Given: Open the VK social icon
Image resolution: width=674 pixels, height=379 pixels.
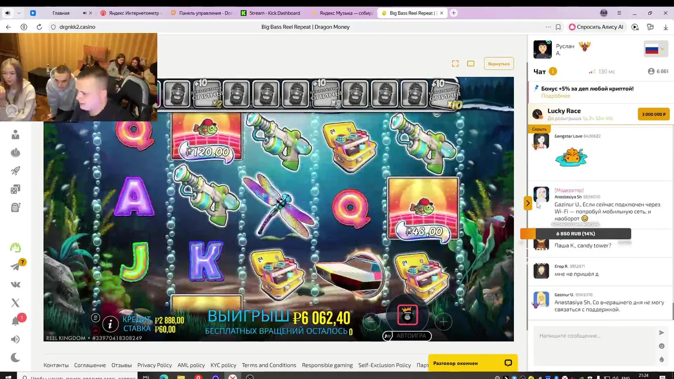Looking at the screenshot, I should tap(15, 285).
